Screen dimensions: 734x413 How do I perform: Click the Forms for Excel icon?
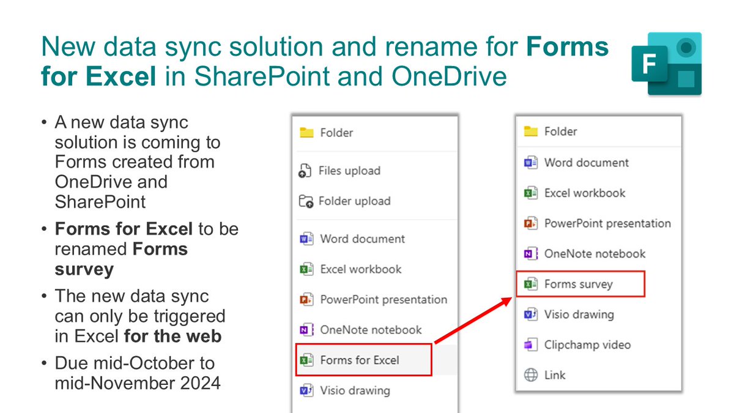point(306,360)
